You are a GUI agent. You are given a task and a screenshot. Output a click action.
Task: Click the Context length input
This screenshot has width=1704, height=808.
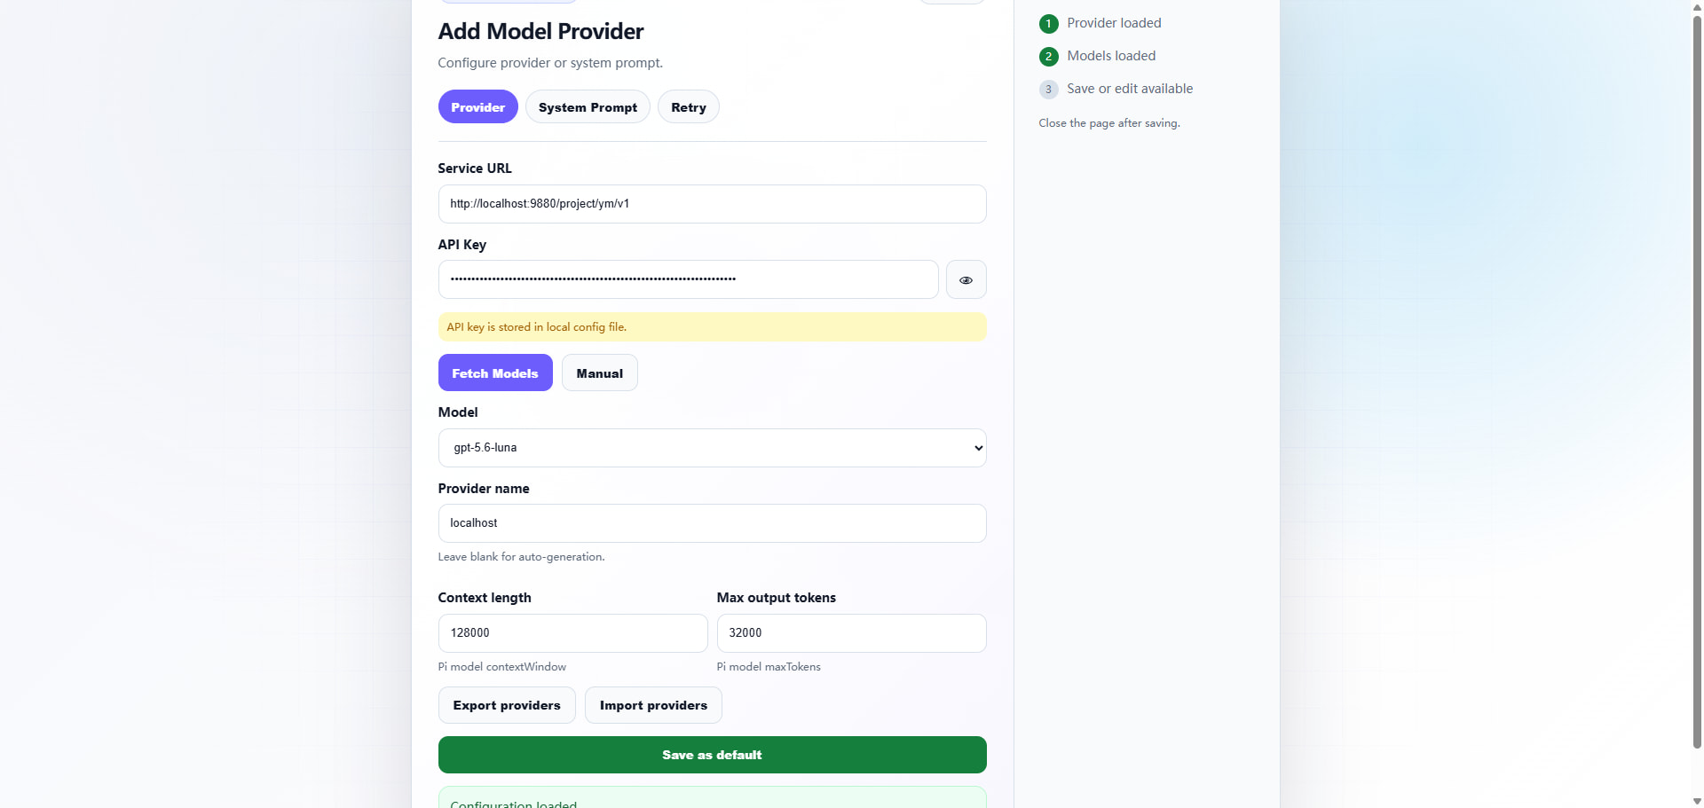point(572,633)
